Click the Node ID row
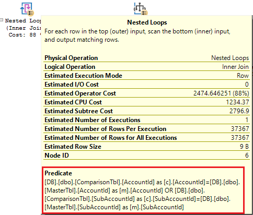This screenshot has width=253, height=215. pyautogui.click(x=146, y=156)
